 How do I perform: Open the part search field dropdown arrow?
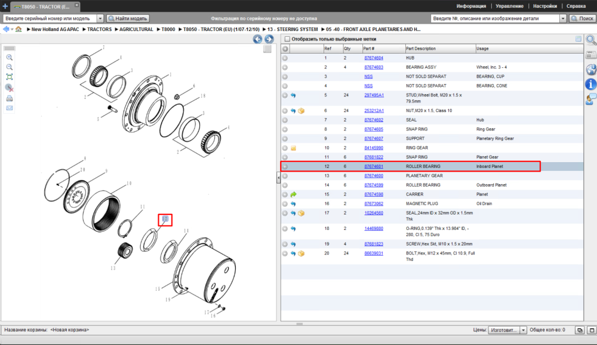(563, 18)
